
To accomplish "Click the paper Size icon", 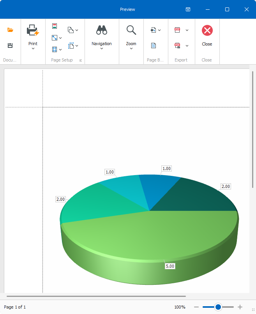I will click(71, 46).
